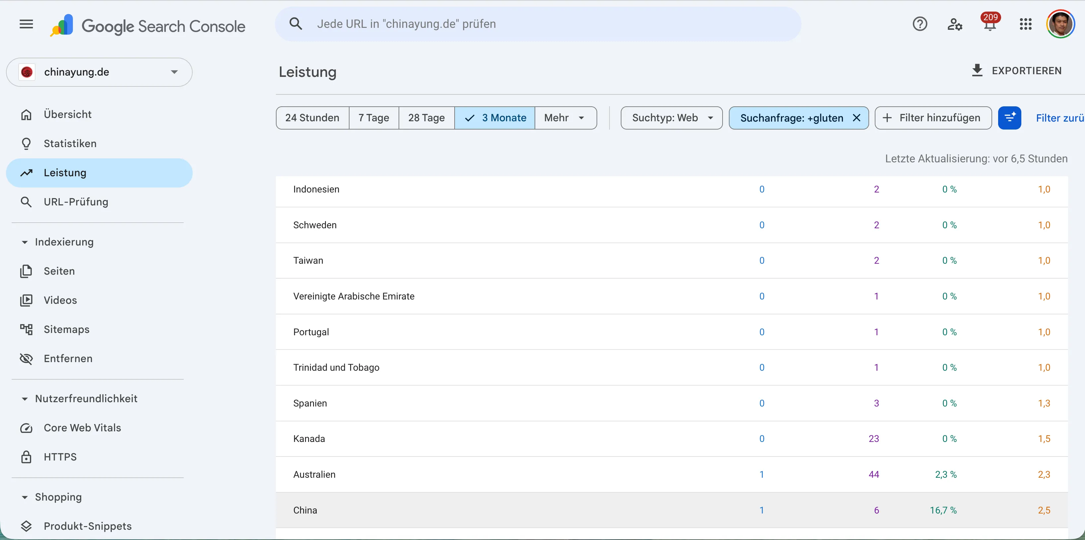
Task: Open the hamburger main menu
Action: click(26, 24)
